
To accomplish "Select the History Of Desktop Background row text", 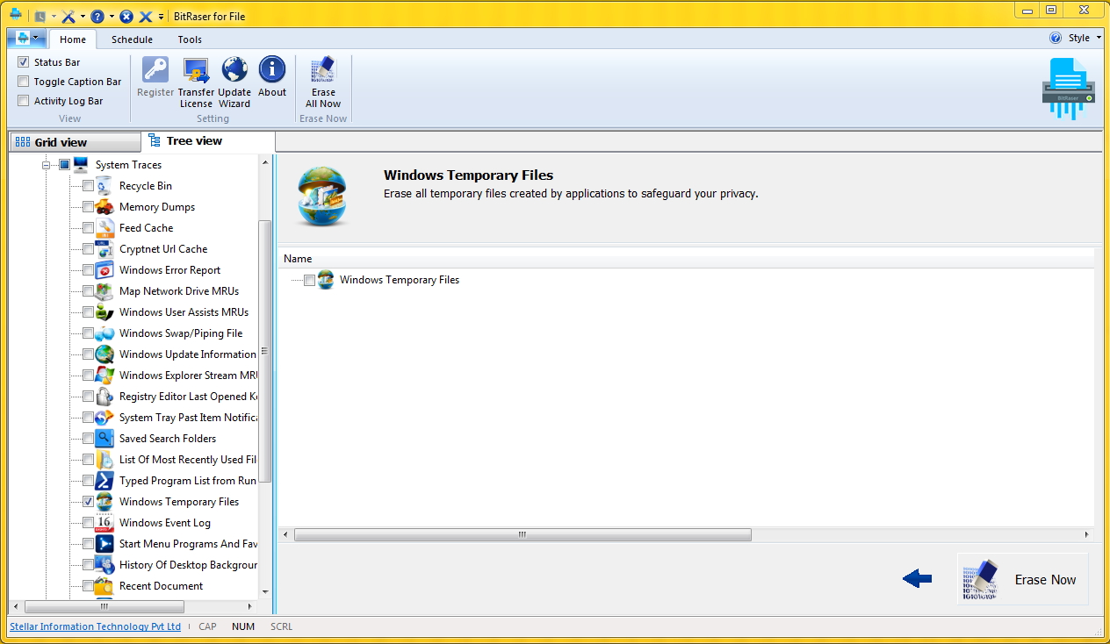I will tap(188, 565).
